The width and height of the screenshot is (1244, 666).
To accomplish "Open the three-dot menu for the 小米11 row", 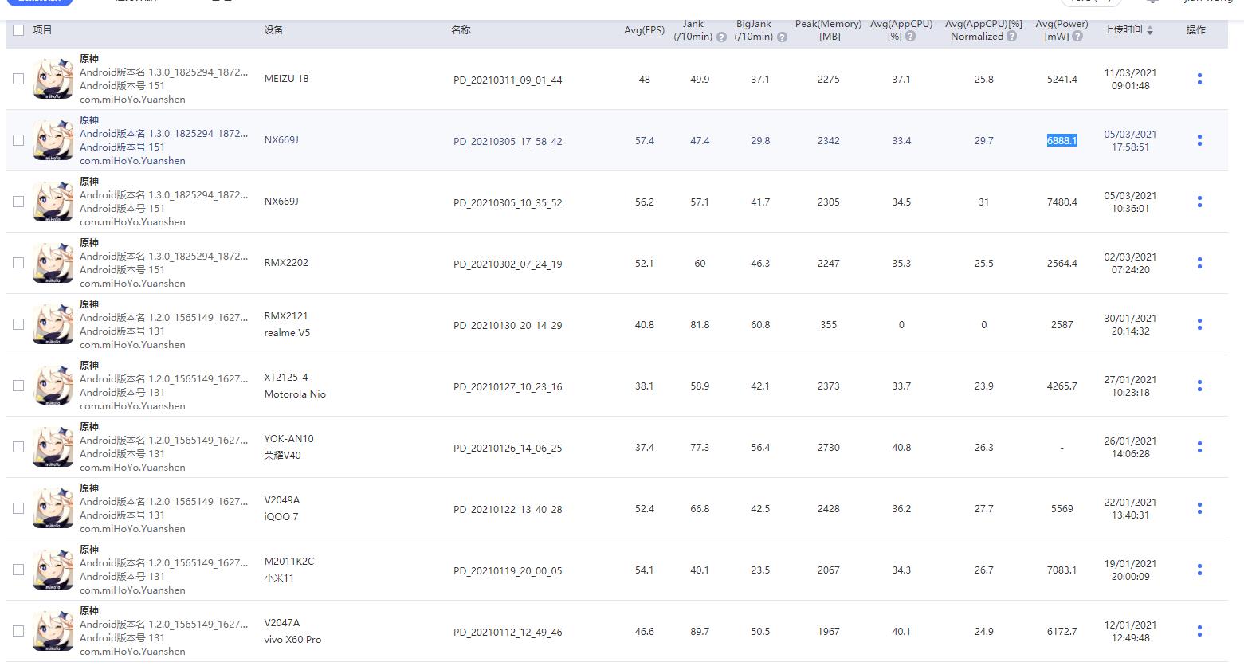I will pos(1199,570).
